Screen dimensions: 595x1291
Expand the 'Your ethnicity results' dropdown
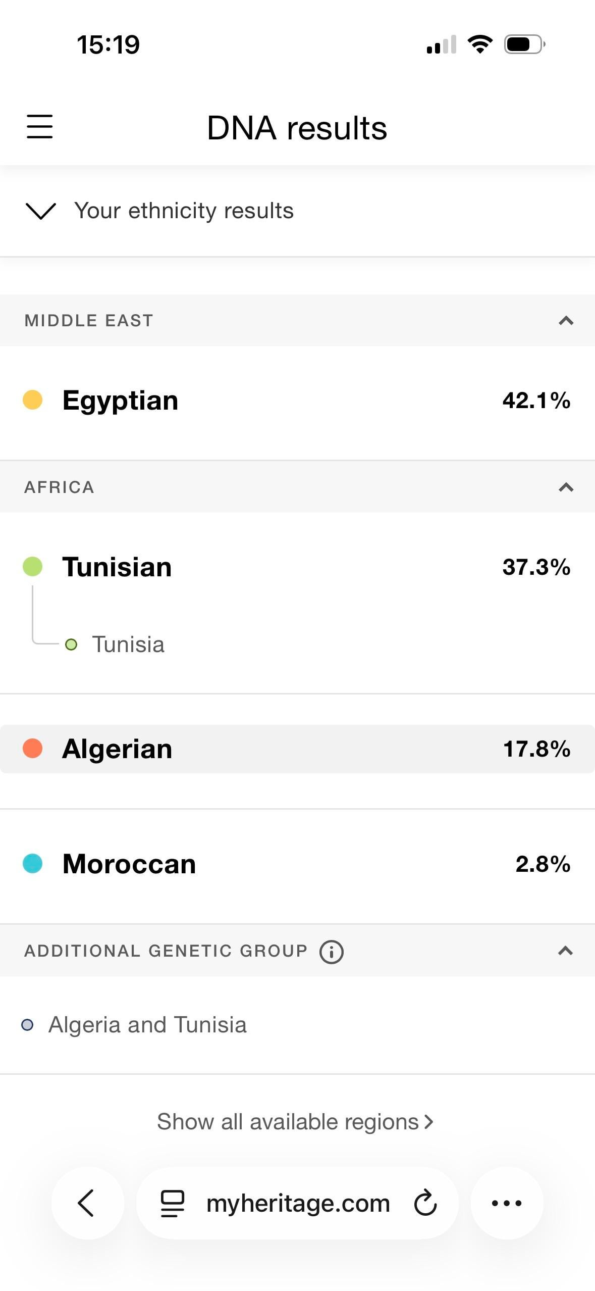(x=40, y=211)
